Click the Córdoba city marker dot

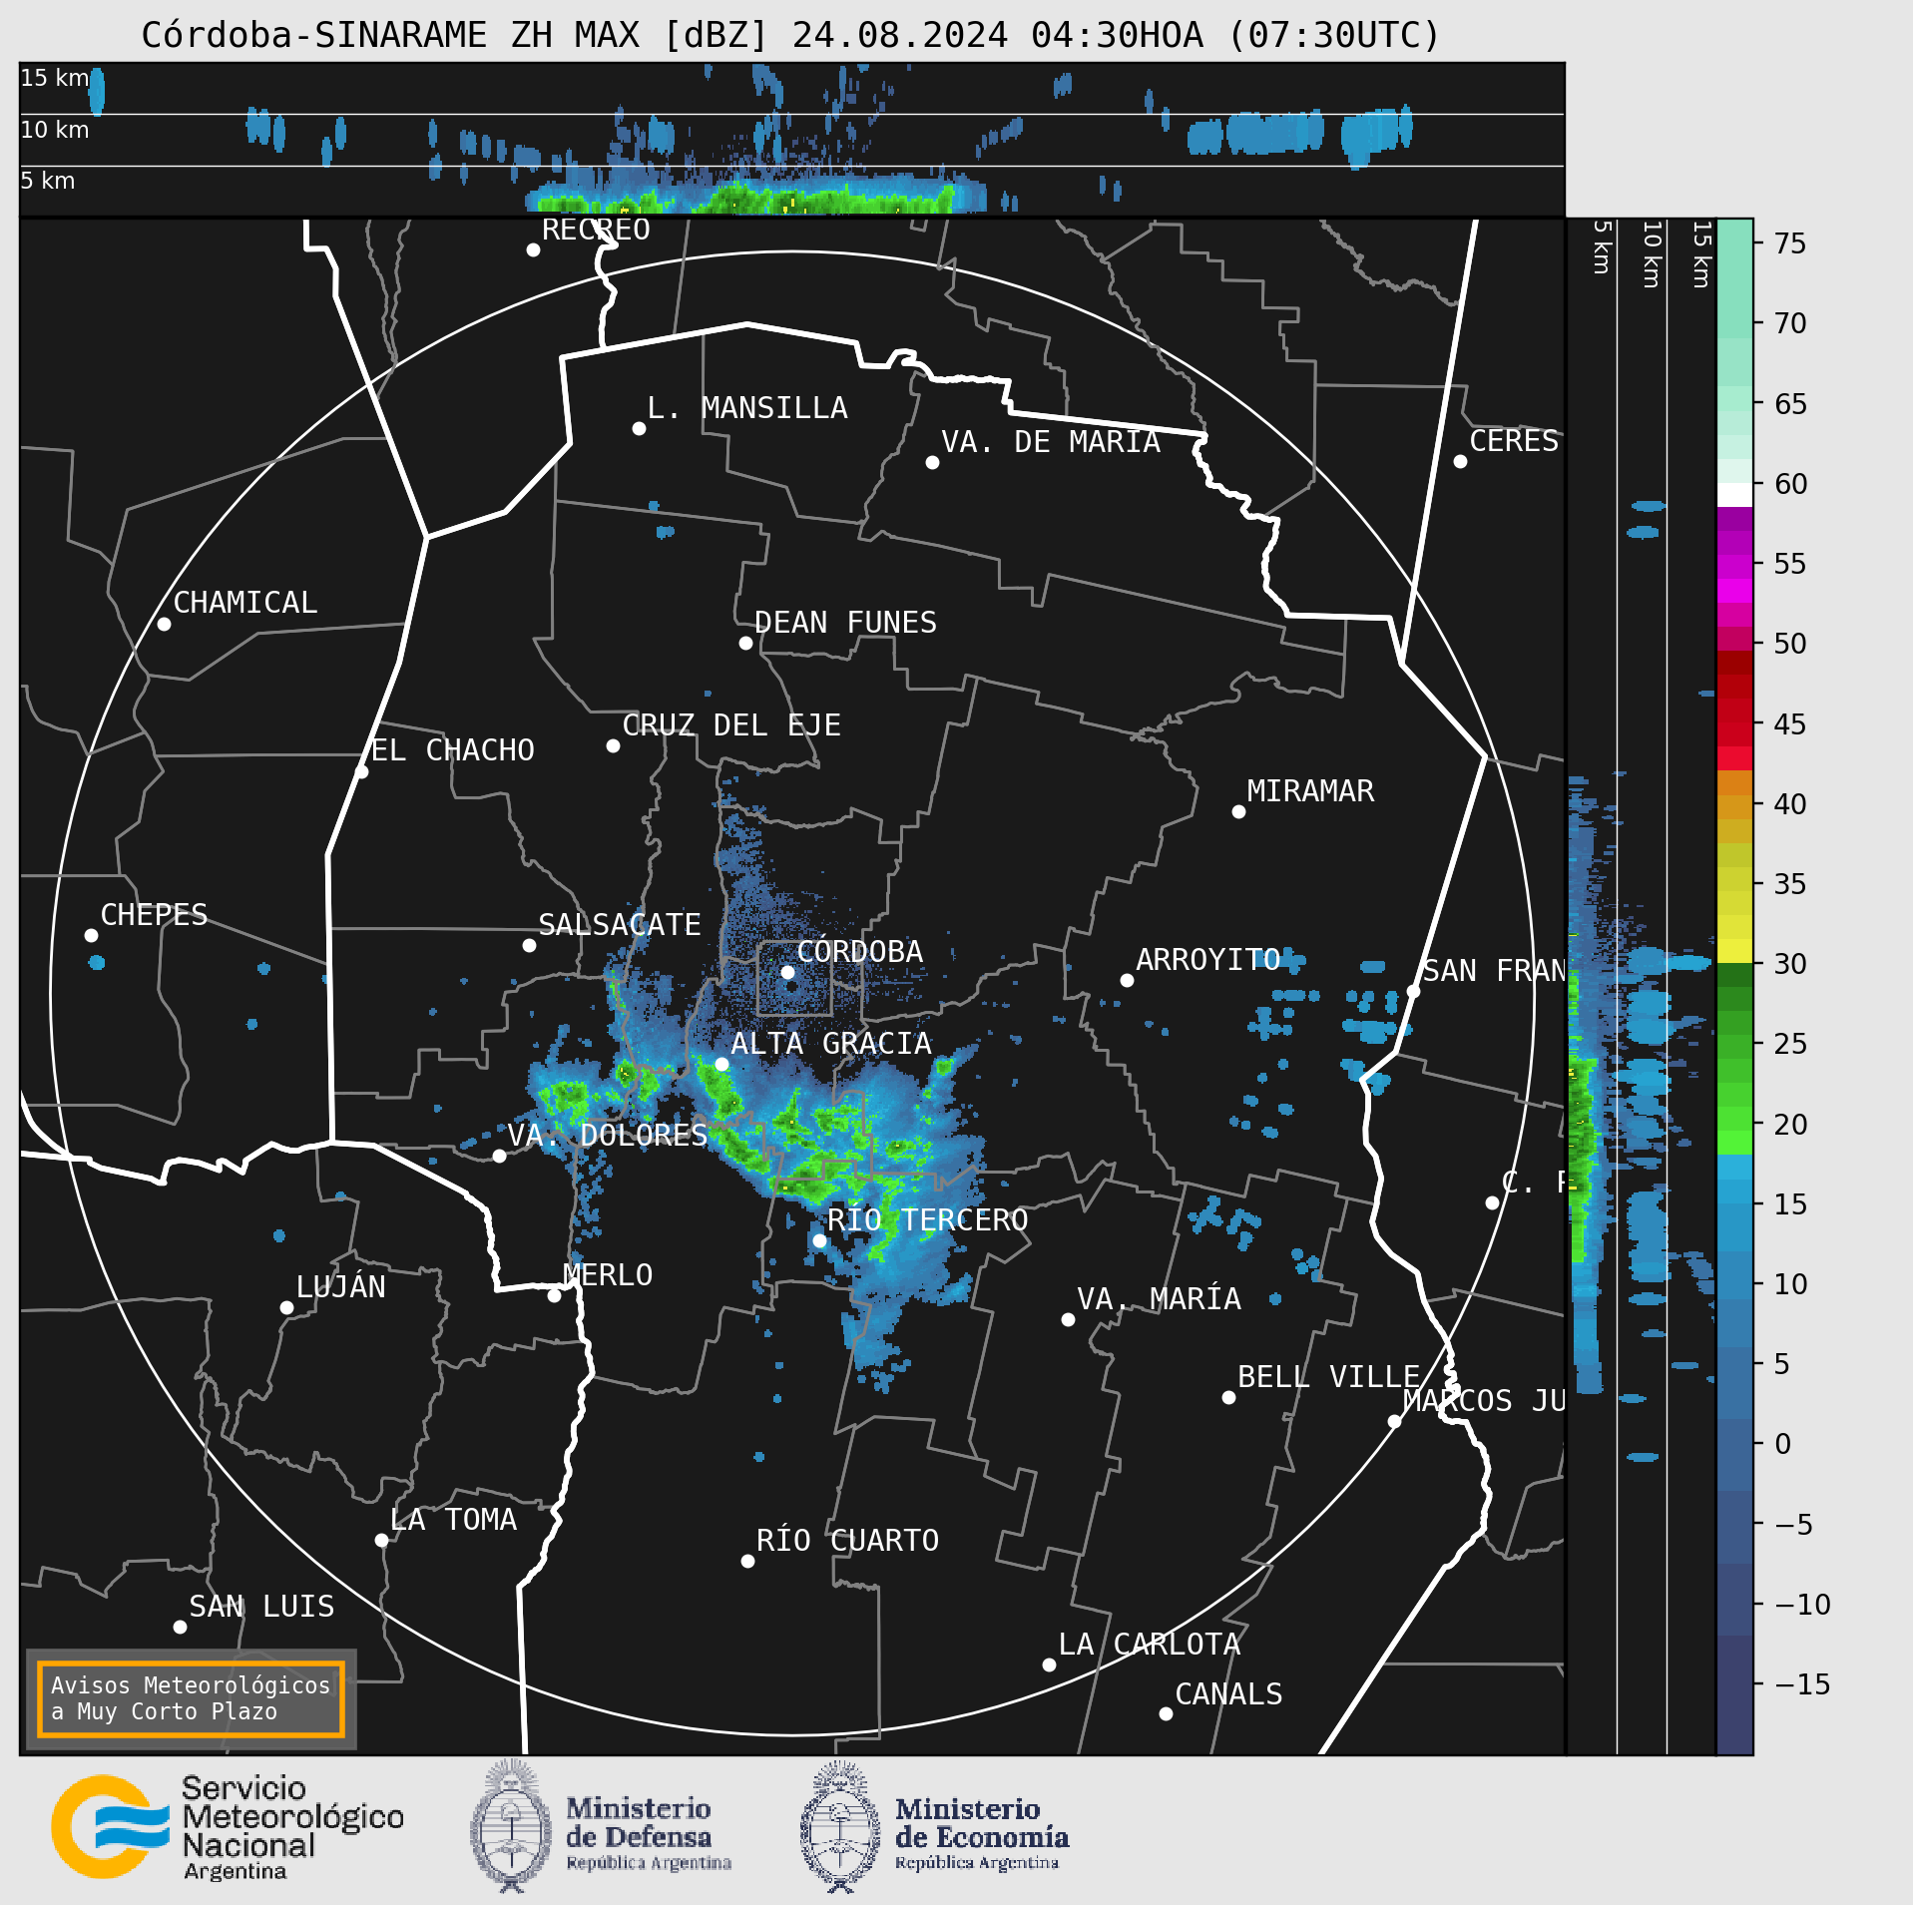coord(787,972)
